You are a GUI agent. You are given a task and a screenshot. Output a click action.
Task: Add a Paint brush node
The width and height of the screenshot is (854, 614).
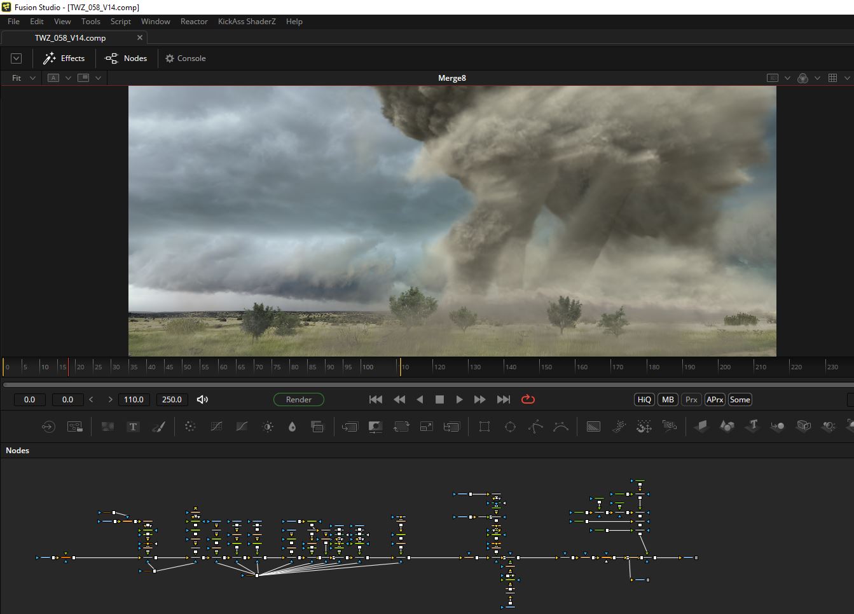coord(158,426)
